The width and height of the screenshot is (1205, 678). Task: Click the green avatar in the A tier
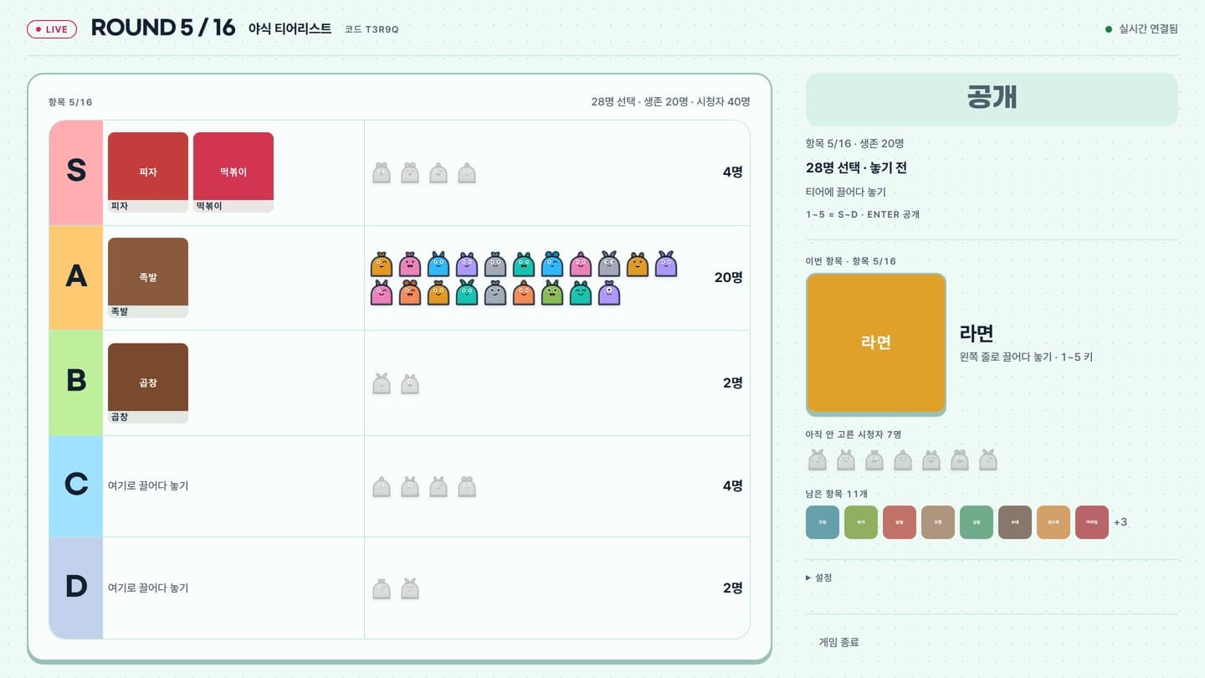click(x=552, y=292)
